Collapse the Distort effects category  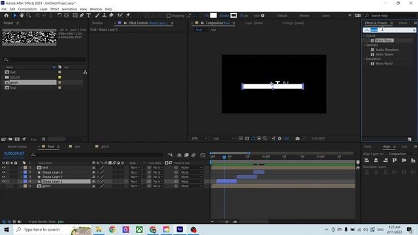[x=364, y=36]
